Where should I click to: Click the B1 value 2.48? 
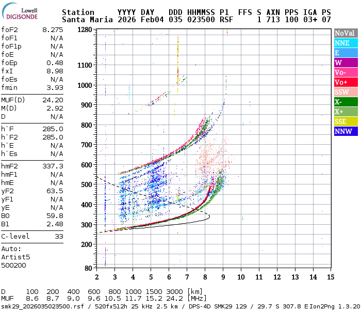[55, 224]
